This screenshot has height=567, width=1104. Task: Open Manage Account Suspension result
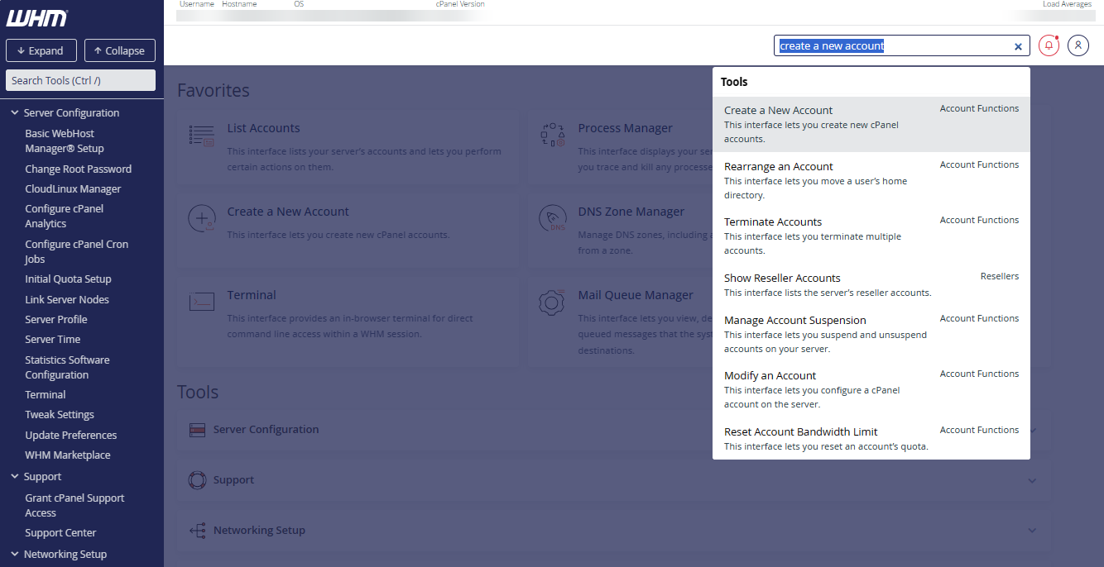click(x=871, y=334)
